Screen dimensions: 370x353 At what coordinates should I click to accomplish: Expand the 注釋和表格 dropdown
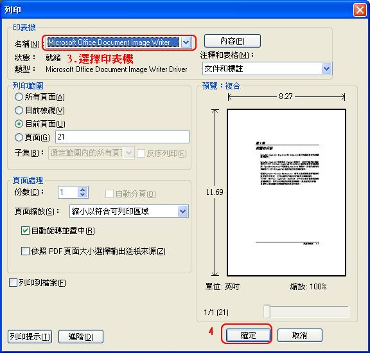click(326, 69)
